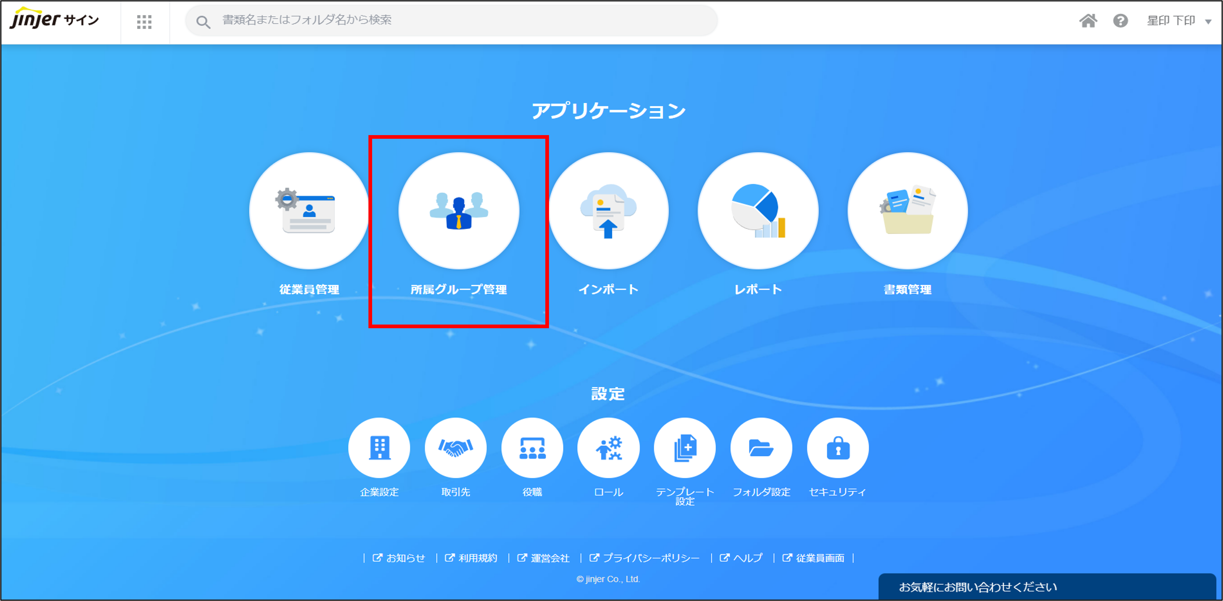Open help question mark icon
The width and height of the screenshot is (1223, 601).
click(1120, 21)
